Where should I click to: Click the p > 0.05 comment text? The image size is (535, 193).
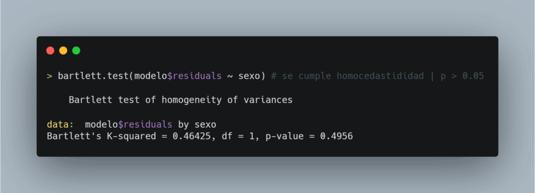click(462, 77)
